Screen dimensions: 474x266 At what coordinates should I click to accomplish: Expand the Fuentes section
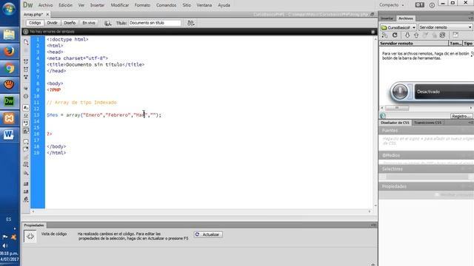pos(390,131)
